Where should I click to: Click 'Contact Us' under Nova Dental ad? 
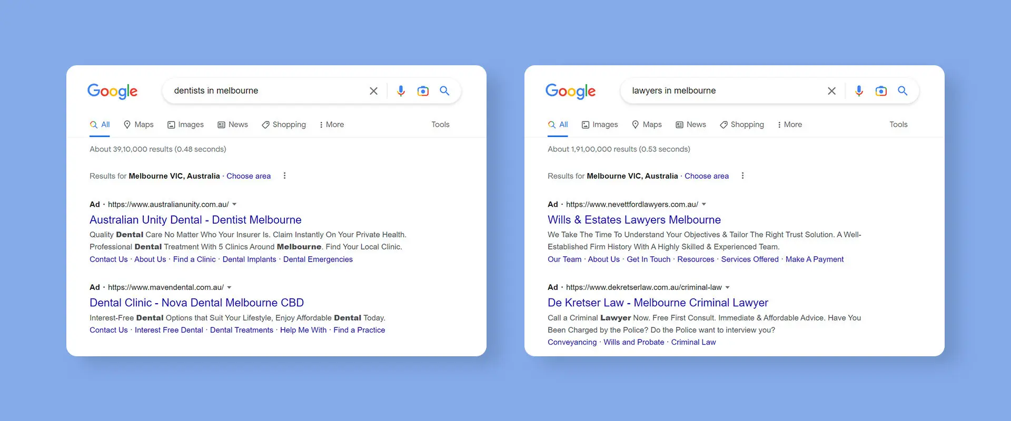108,330
